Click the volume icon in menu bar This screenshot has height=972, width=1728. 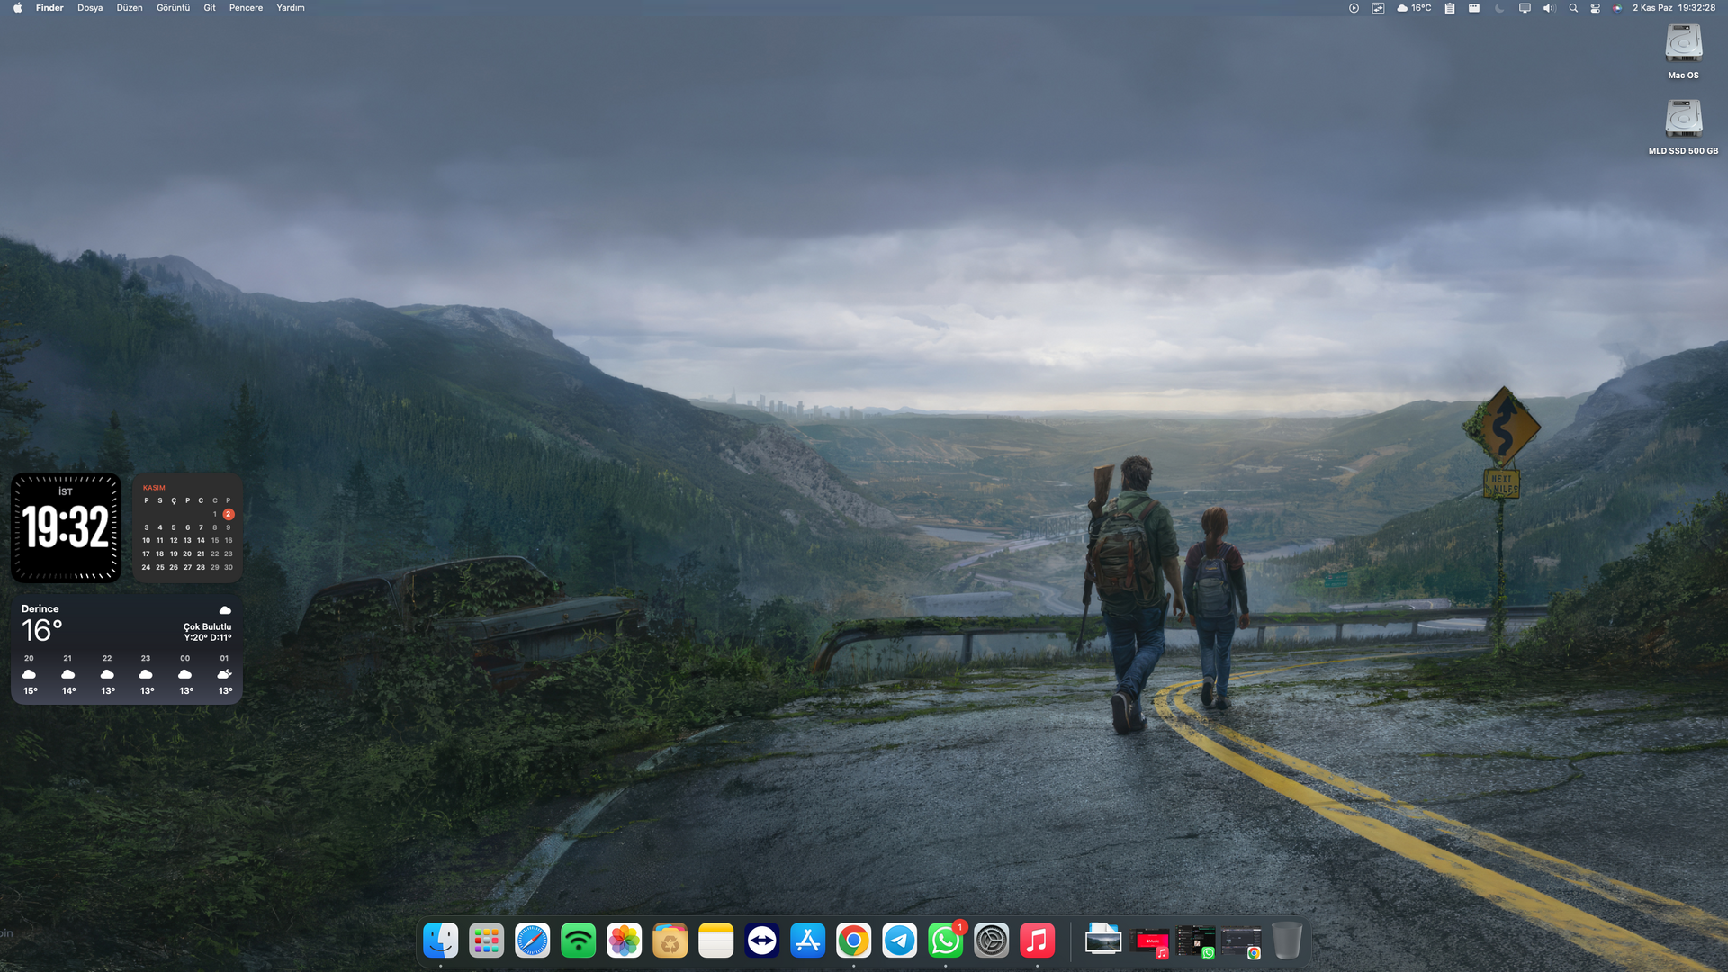(x=1548, y=8)
